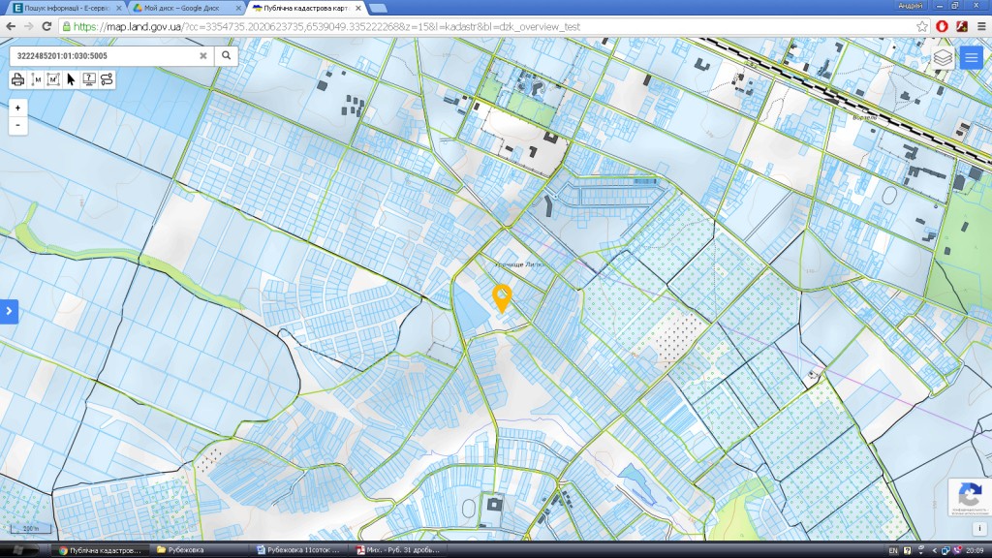992x558 pixels.
Task: Click the print map icon
Action: click(x=17, y=79)
